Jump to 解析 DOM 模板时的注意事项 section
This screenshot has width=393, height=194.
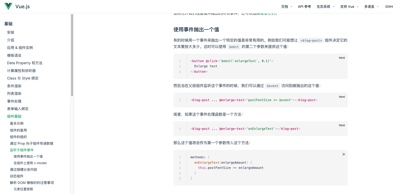point(32,183)
